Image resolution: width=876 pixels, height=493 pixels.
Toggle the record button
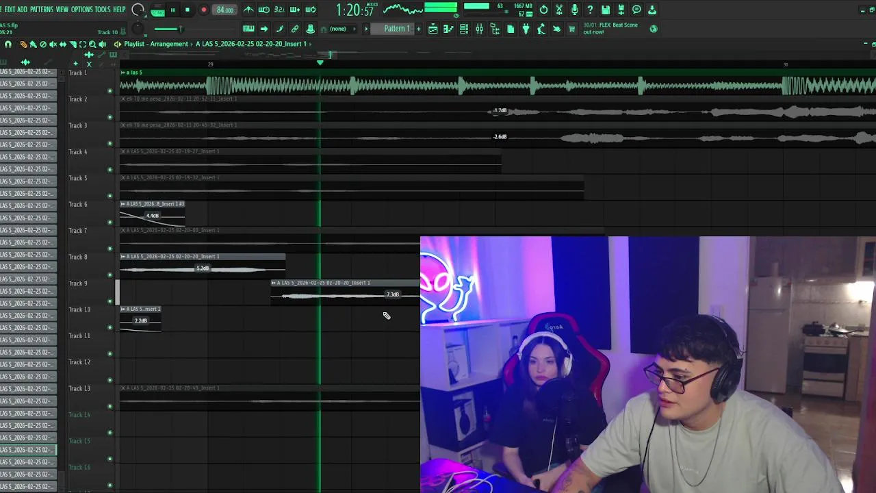tap(203, 10)
